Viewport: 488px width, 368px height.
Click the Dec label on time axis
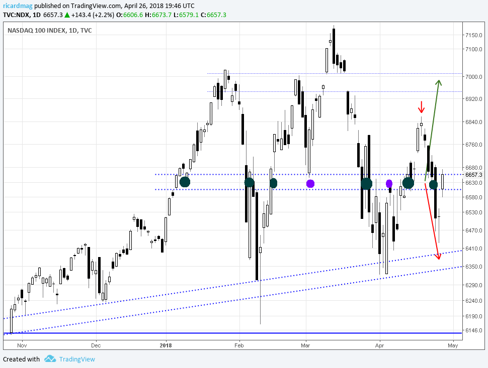pos(96,345)
